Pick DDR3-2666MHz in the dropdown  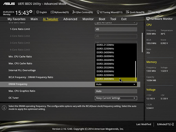click(x=115, y=60)
